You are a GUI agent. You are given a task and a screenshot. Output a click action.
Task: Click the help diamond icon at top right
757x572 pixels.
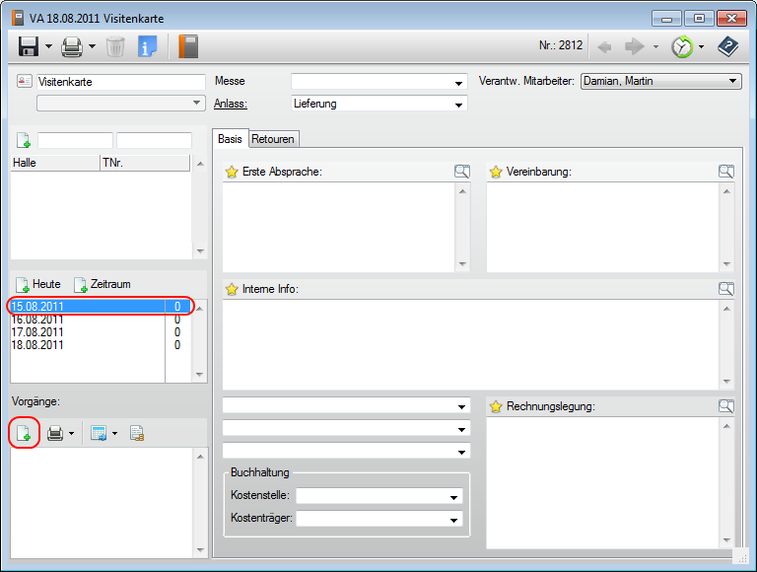pos(728,46)
